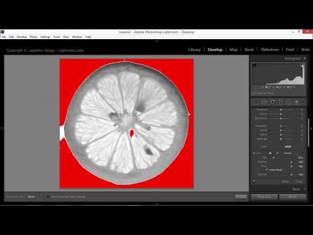This screenshot has width=313, height=235.
Task: Select the Red Eye Correction tool icon
Action: [x=273, y=102]
